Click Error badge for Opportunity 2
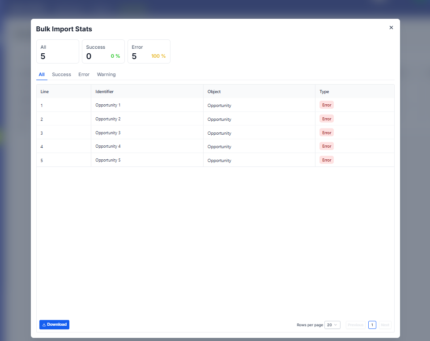The height and width of the screenshot is (341, 430). pos(327,119)
